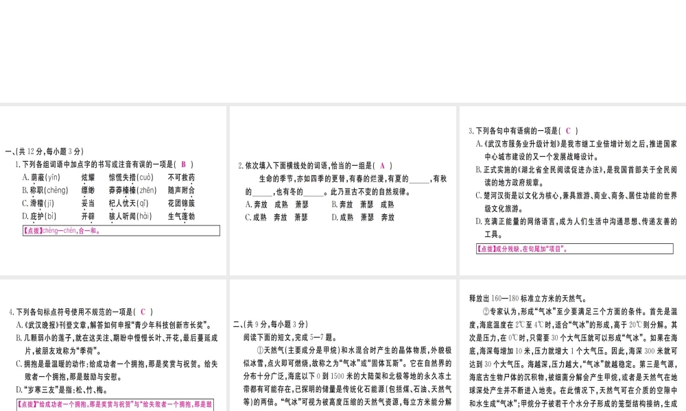Click the word '随声附合'
686x411 pixels.
click(x=182, y=190)
